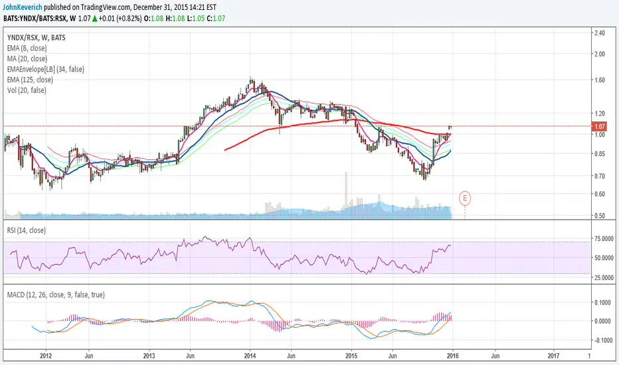Click the BATS:YNDX/BATS:RSX symbol header text
Viewport: 619px width, 365px height.
35,18
